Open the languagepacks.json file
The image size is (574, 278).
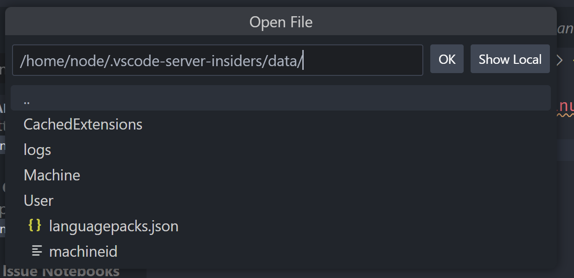[x=113, y=226]
